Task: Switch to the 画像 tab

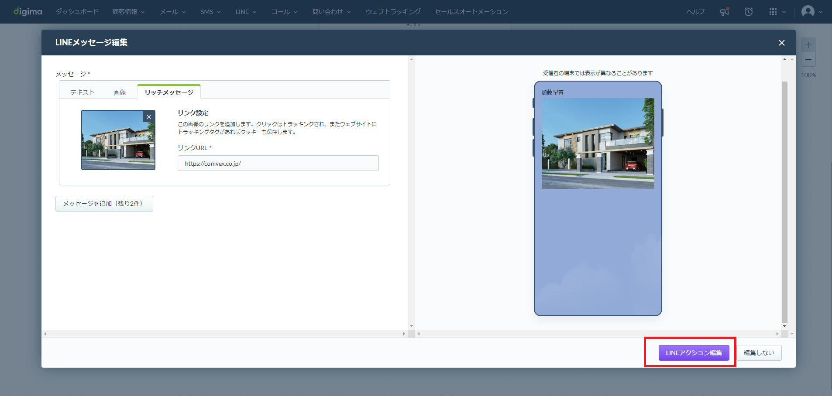Action: click(120, 92)
